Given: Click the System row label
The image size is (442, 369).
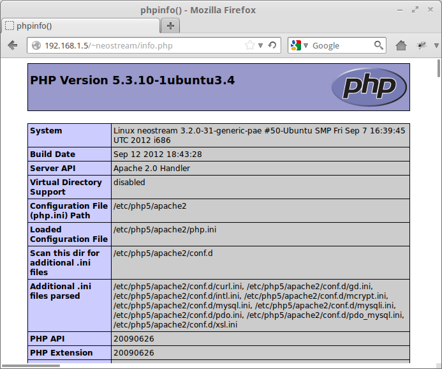Looking at the screenshot, I should point(46,131).
